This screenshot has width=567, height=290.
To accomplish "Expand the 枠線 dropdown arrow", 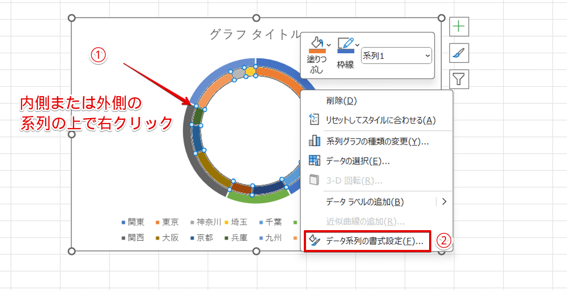I will pos(357,44).
